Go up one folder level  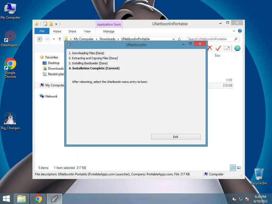point(60,39)
